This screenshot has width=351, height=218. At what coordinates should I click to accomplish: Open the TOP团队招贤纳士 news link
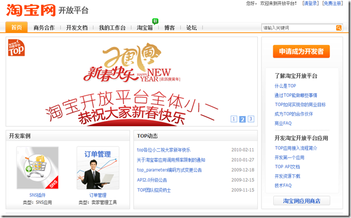154,190
